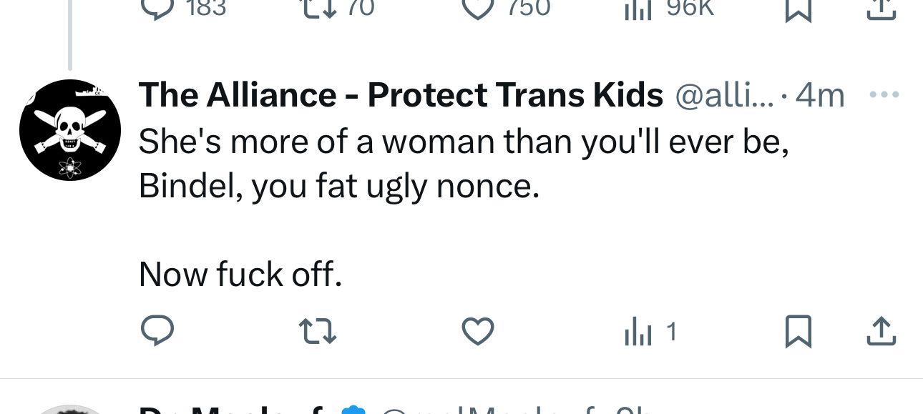
Task: Bookmark the parent tweet at the top
Action: point(798,7)
